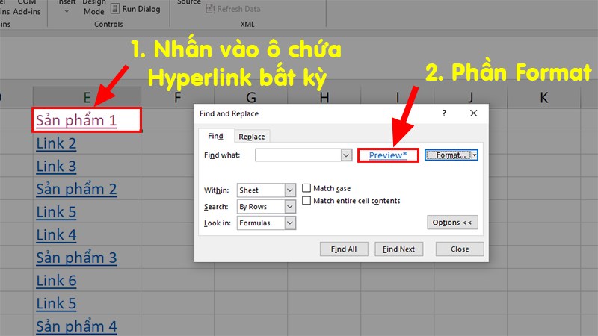This screenshot has width=598, height=336.
Task: Select the column G header
Action: pos(250,97)
